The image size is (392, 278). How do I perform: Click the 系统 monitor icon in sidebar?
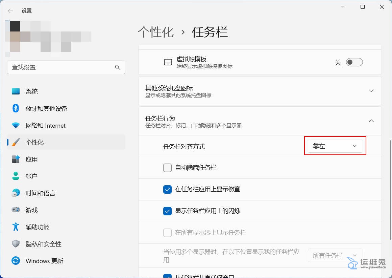16,91
